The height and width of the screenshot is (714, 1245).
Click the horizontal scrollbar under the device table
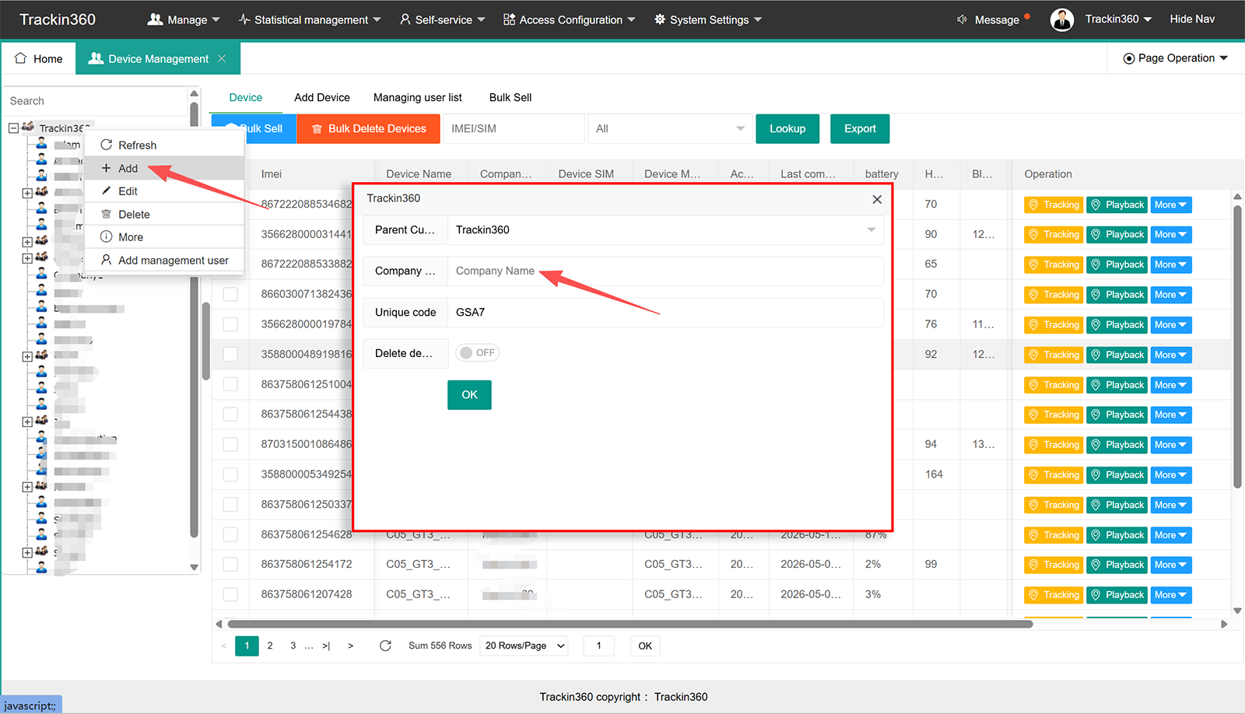coord(630,624)
